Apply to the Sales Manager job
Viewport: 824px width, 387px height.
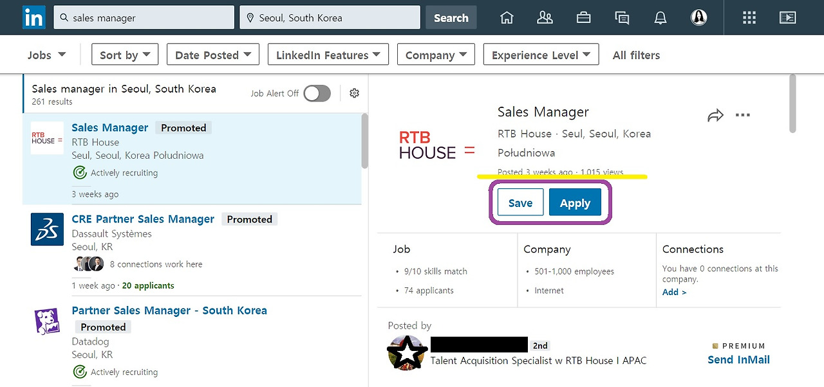[x=575, y=203]
